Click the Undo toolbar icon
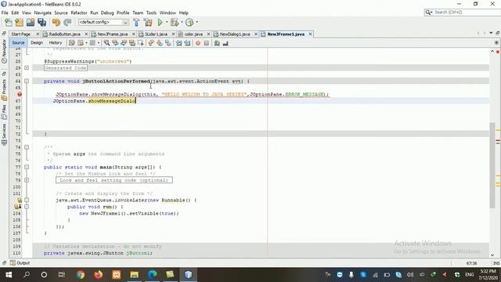 click(56, 23)
